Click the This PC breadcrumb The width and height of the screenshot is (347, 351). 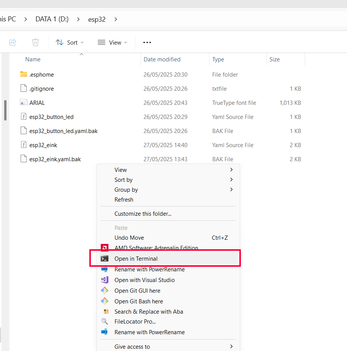[8, 19]
